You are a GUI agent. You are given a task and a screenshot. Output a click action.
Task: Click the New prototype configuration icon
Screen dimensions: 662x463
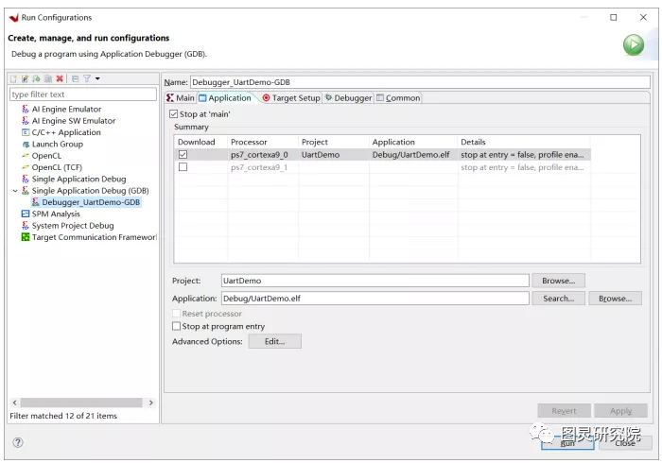(25, 78)
